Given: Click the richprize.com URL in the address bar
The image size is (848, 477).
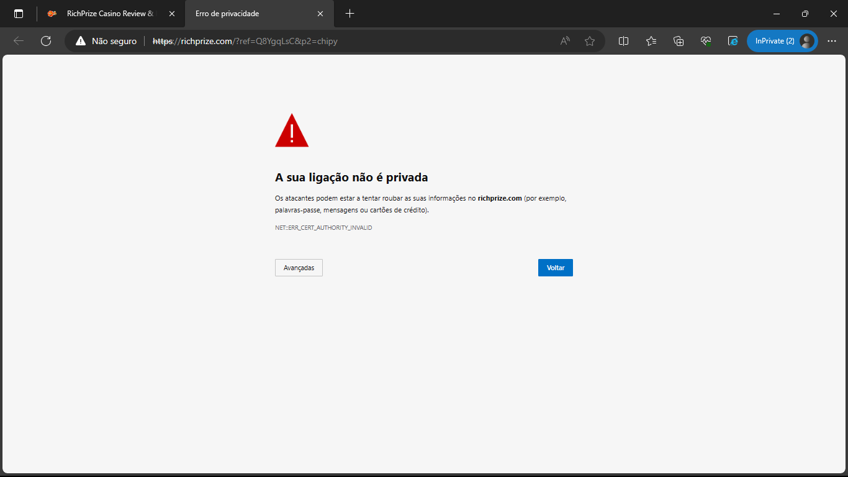Looking at the screenshot, I should coord(245,41).
